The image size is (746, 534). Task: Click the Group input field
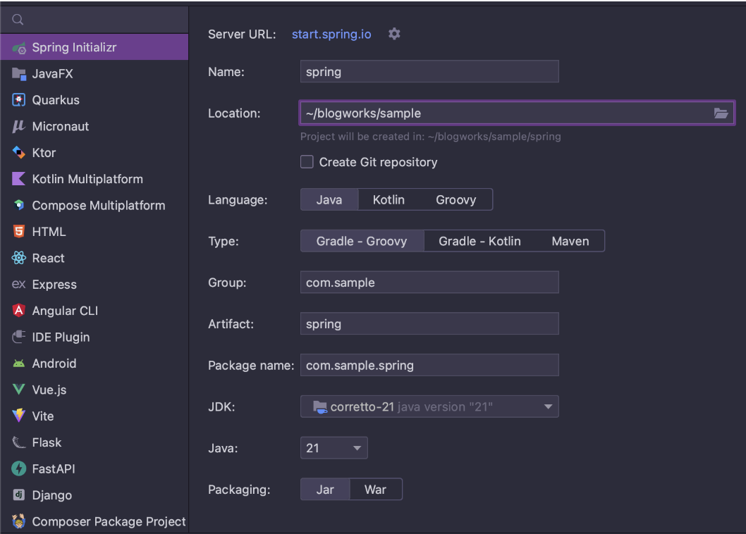pyautogui.click(x=429, y=282)
